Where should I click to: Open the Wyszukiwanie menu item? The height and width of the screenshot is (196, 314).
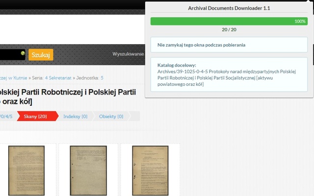coord(128,54)
